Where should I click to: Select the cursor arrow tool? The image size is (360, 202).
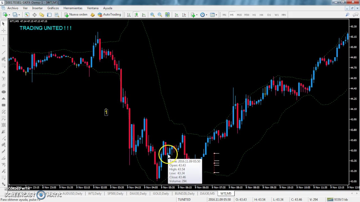click(x=3, y=24)
